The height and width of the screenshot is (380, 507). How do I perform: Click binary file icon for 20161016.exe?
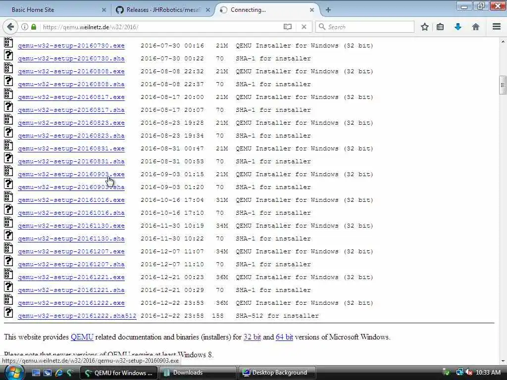[8, 196]
